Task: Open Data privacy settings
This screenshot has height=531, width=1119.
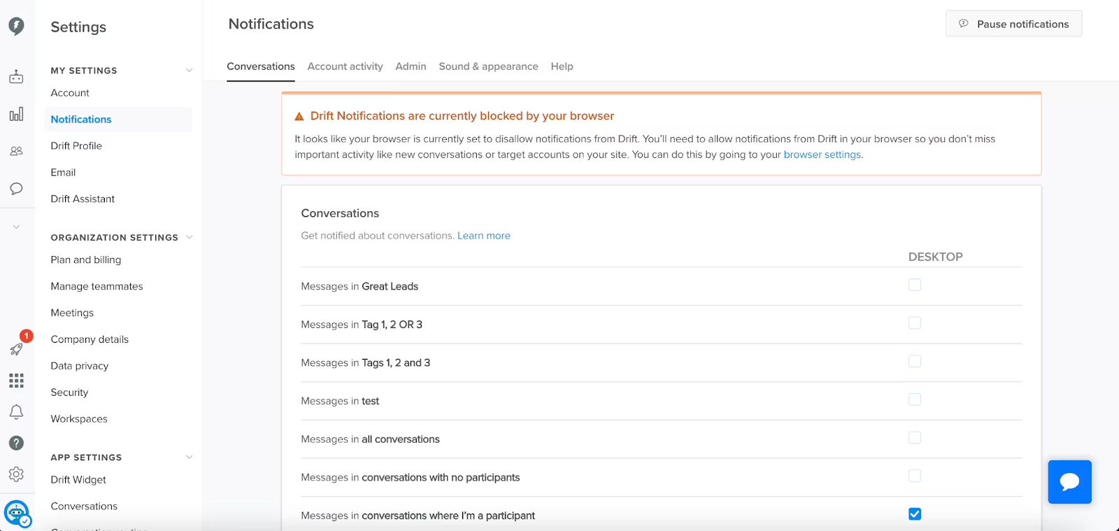Action: pos(80,367)
